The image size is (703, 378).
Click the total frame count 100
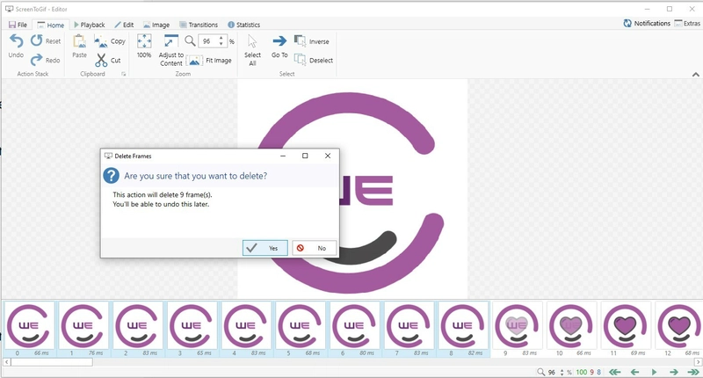point(582,372)
